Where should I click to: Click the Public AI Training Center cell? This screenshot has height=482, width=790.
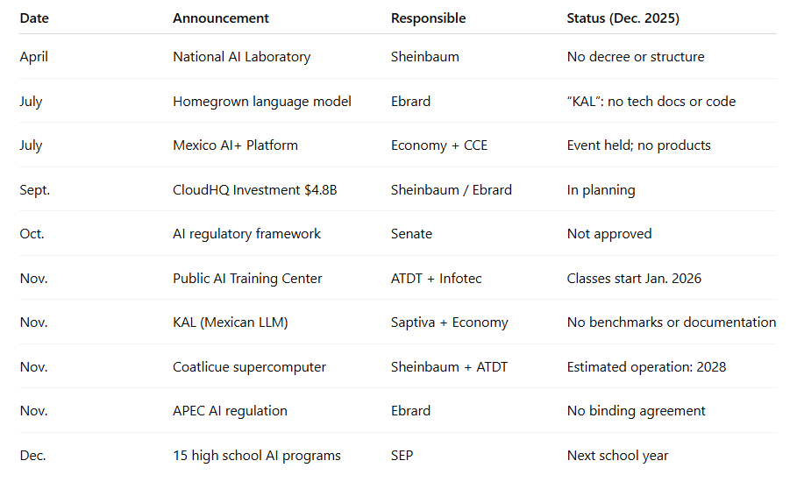[x=247, y=279]
